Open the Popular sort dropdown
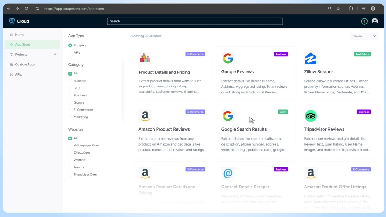386x217 pixels. 364,36
